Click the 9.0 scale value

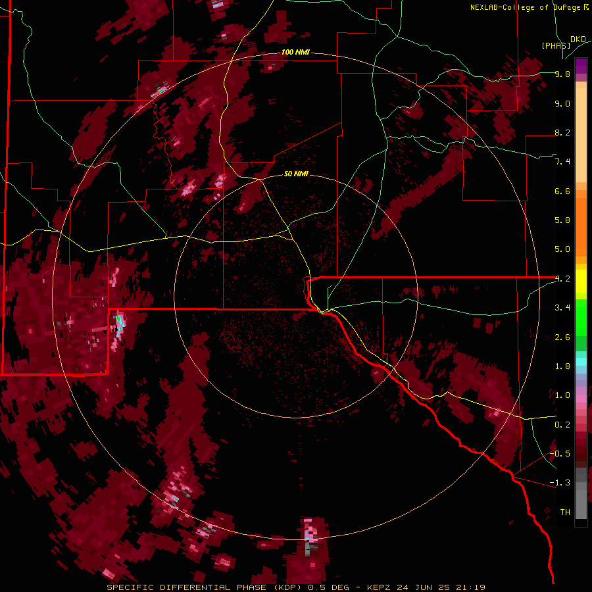pyautogui.click(x=562, y=103)
